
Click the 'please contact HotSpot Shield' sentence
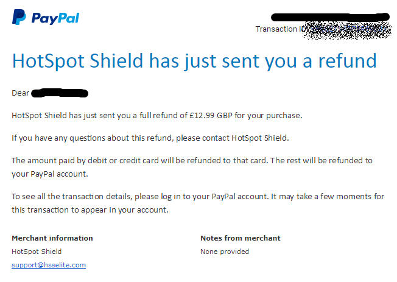click(233, 138)
